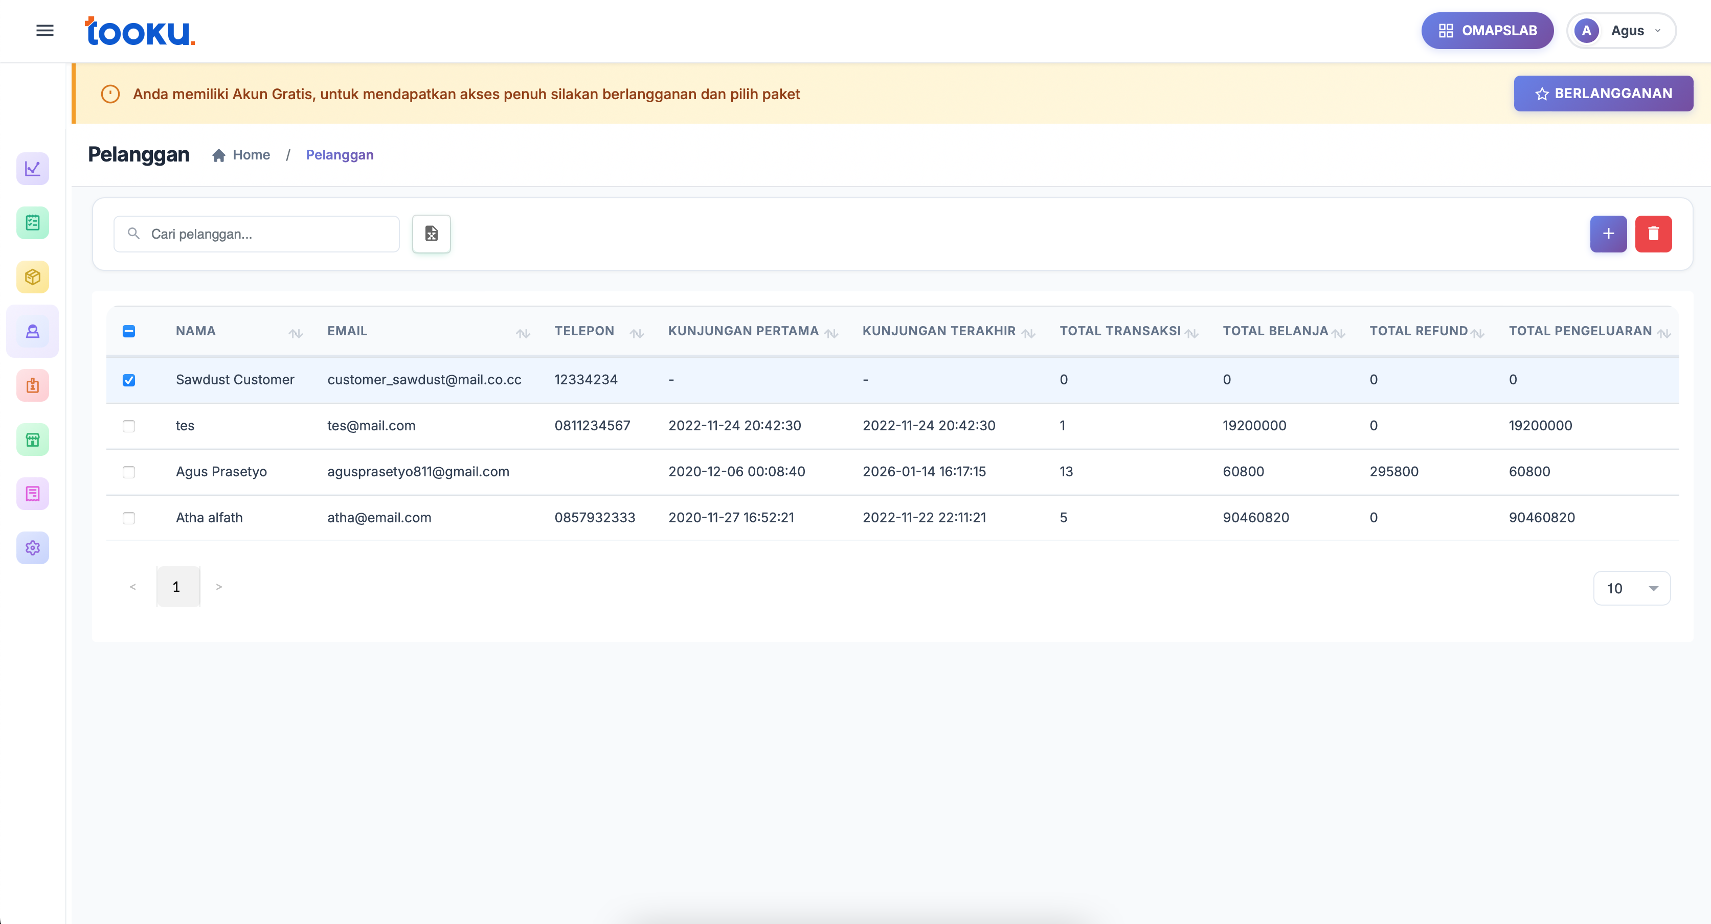
Task: Export customers to Excel file
Action: (x=431, y=234)
